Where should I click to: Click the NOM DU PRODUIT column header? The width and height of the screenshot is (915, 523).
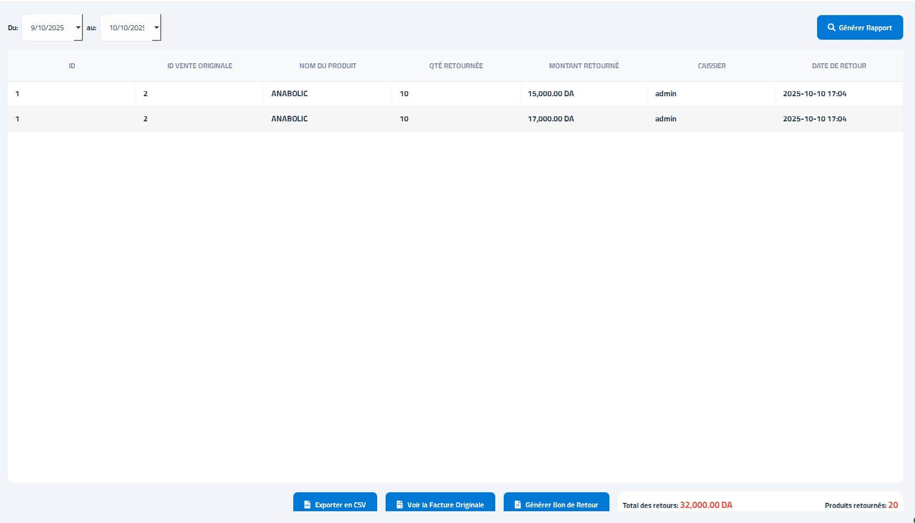point(328,66)
